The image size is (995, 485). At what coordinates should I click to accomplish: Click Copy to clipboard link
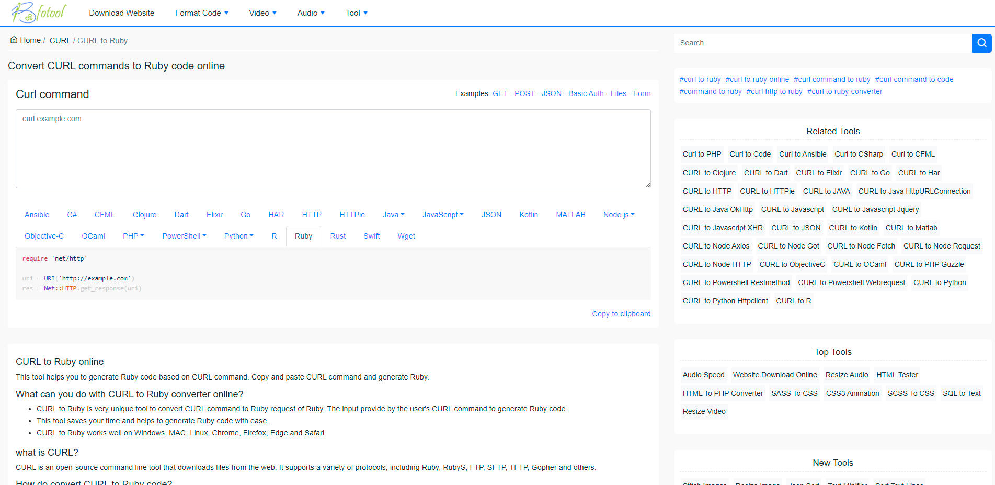621,314
